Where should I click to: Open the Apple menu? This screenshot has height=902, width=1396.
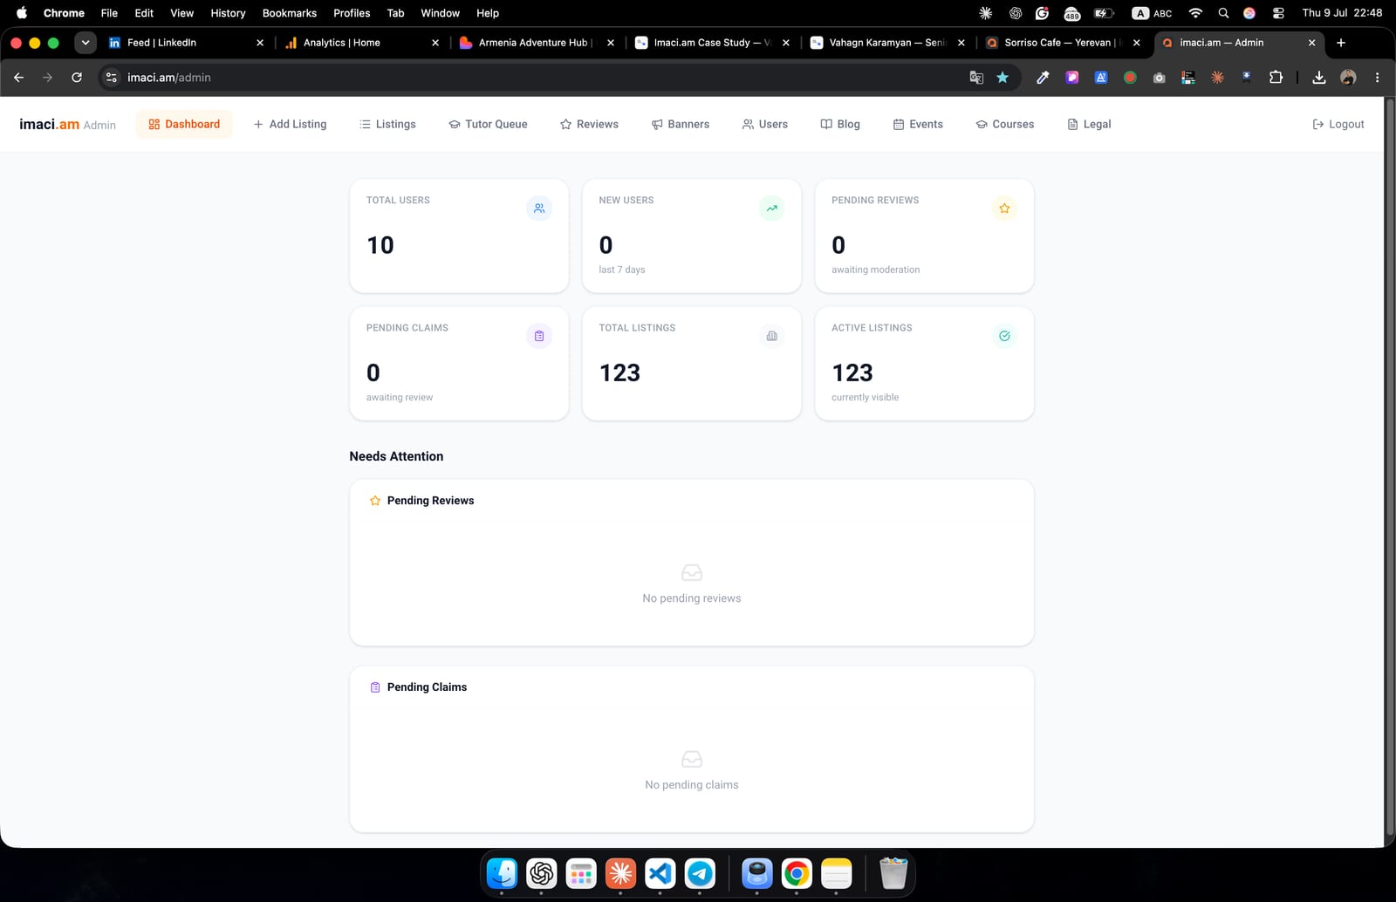point(22,13)
